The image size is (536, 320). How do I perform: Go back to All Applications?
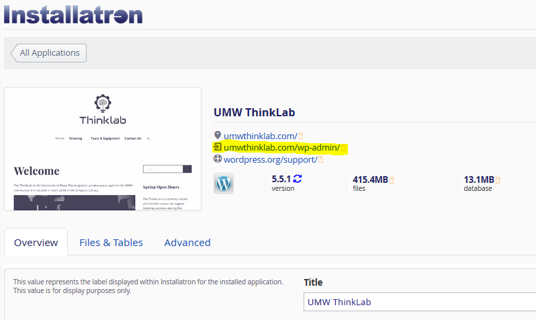[48, 53]
